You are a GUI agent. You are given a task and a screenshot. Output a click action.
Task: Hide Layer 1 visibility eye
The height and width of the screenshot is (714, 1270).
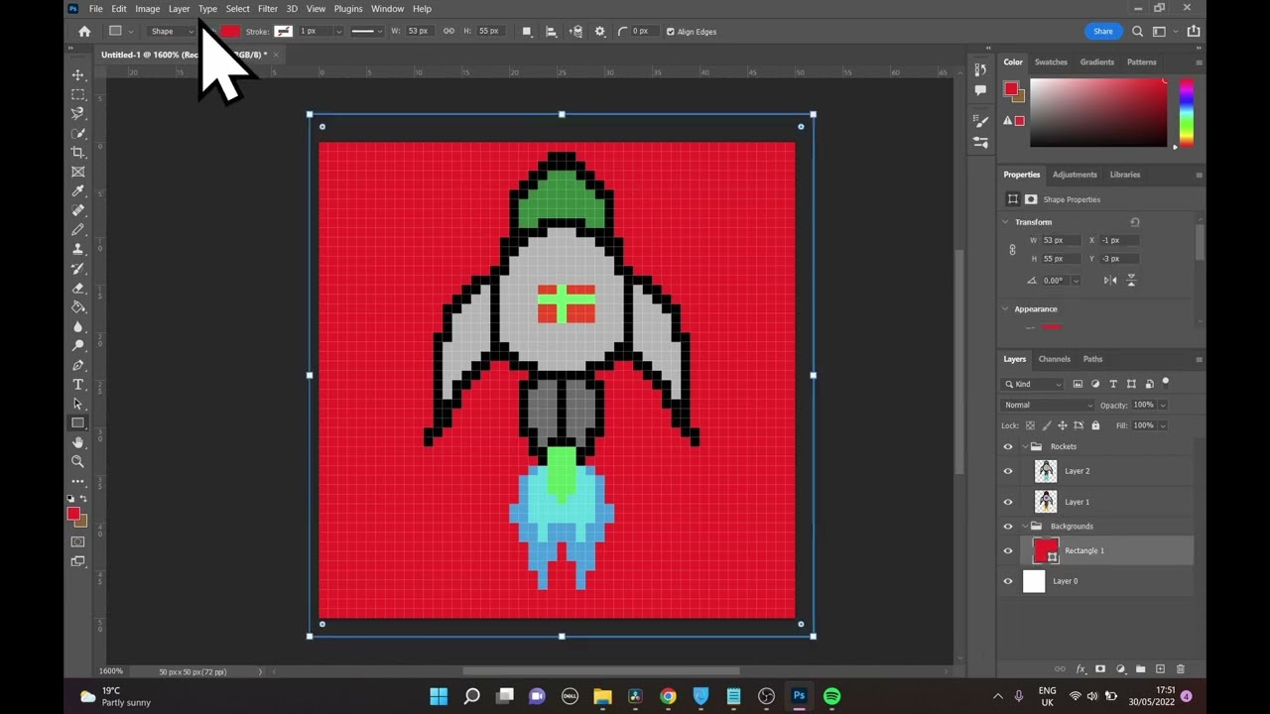[x=1008, y=502]
